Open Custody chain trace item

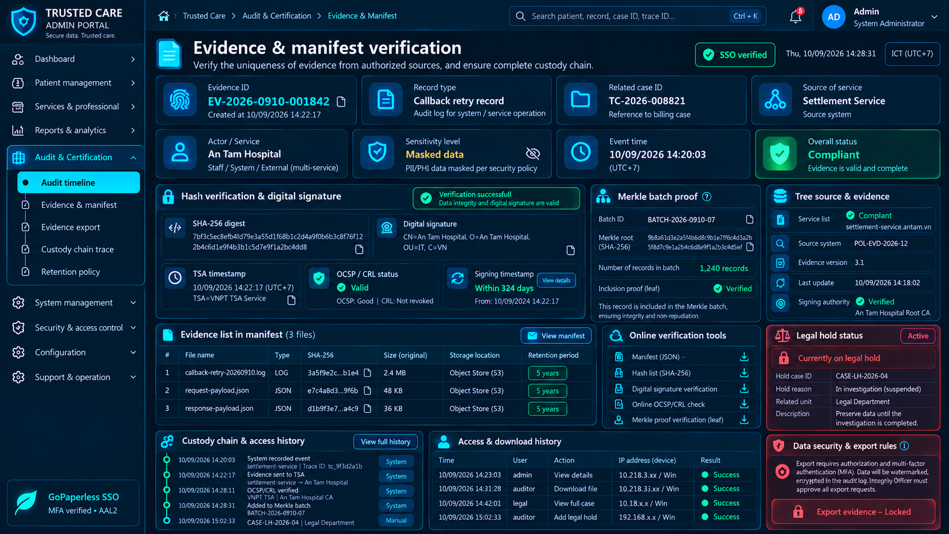(x=78, y=249)
